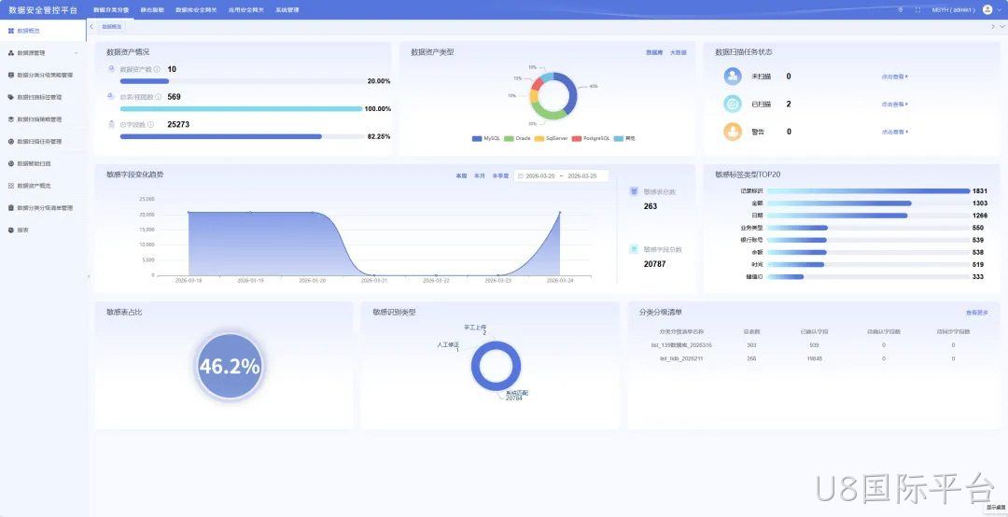Open the tab bar dropdown chevron

[x=1002, y=26]
